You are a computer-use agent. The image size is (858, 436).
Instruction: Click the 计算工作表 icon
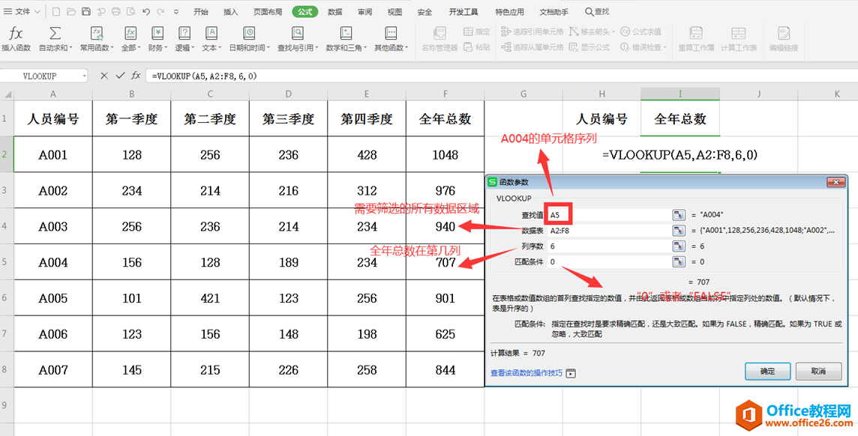tap(738, 33)
